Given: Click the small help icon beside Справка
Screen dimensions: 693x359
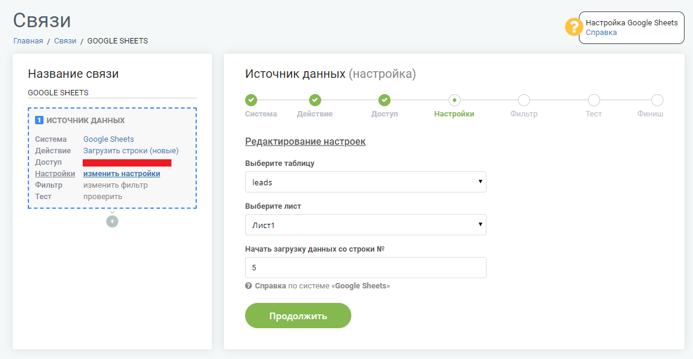Looking at the screenshot, I should (248, 286).
